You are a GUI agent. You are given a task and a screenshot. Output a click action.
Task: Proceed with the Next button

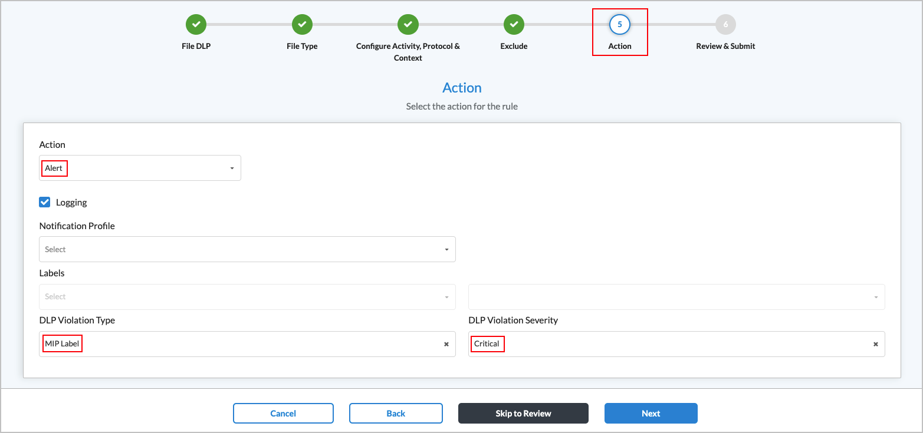click(x=651, y=414)
